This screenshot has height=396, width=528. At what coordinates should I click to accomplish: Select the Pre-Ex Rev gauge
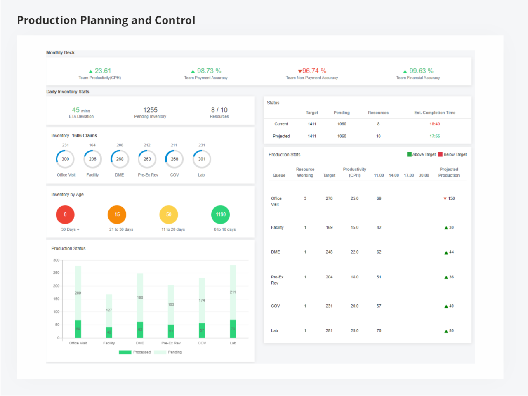tap(147, 159)
